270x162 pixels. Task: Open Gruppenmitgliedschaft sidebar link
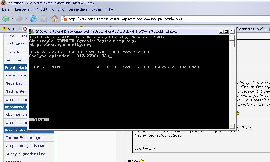(26, 146)
